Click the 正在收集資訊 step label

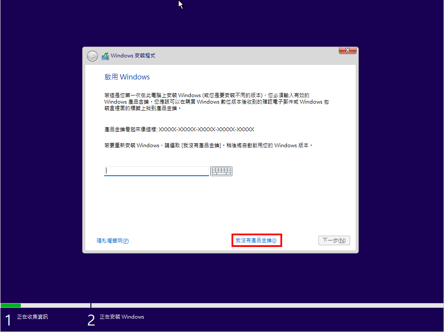(32, 317)
